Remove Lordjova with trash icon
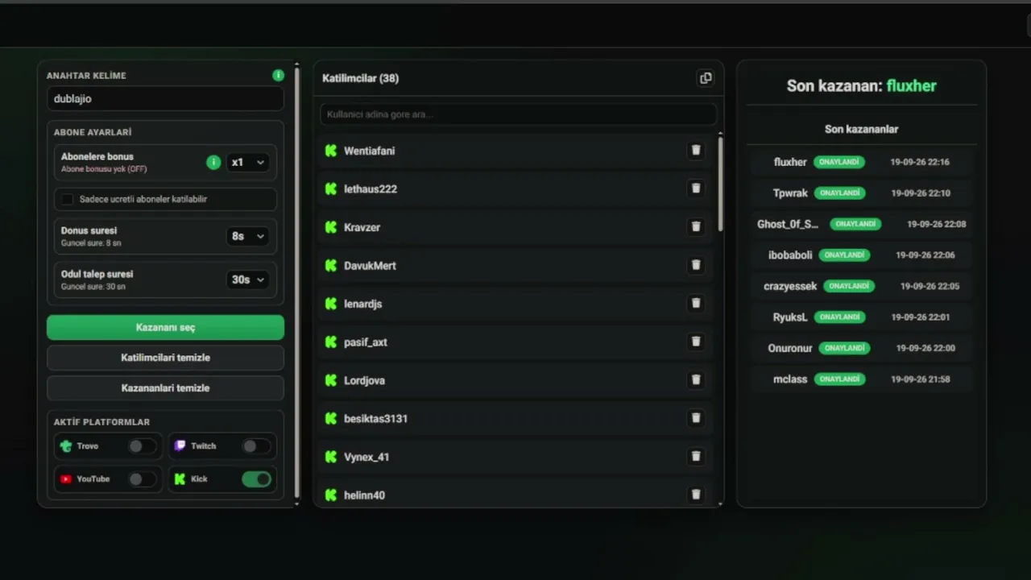Image resolution: width=1031 pixels, height=580 pixels. tap(696, 379)
